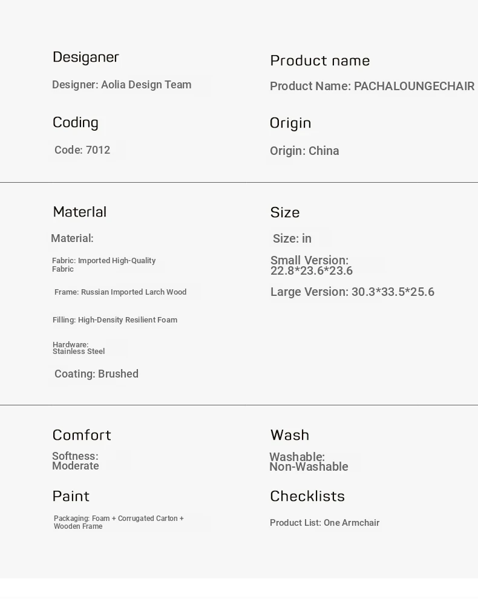Click the Hardware: Stainless Steel text
The height and width of the screenshot is (599, 478).
click(x=79, y=348)
